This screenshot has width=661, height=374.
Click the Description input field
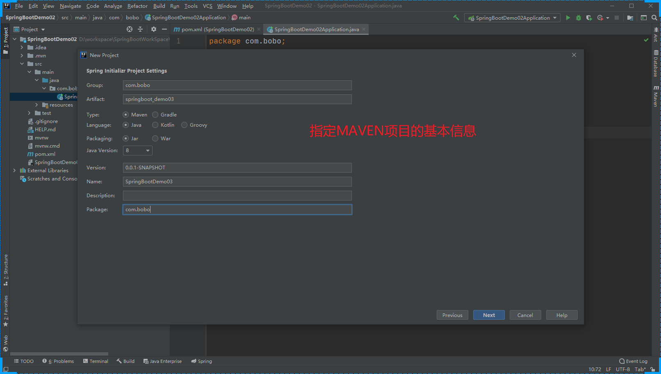point(237,196)
